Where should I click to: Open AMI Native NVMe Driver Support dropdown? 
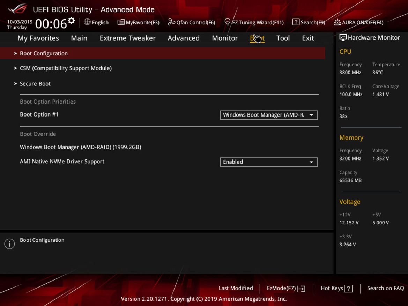click(x=269, y=162)
